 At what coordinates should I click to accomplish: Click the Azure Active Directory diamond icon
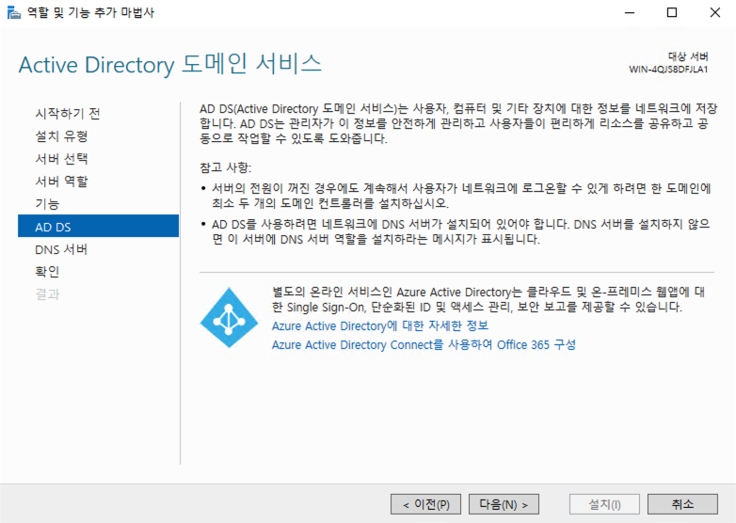229,318
